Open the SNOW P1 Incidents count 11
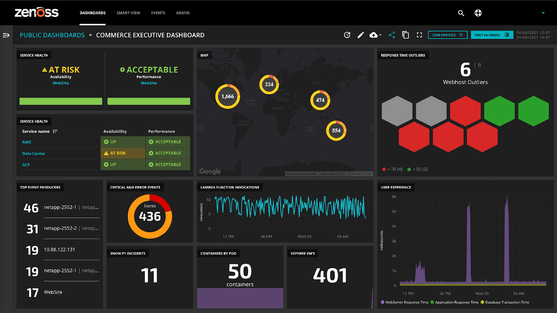 (x=149, y=275)
